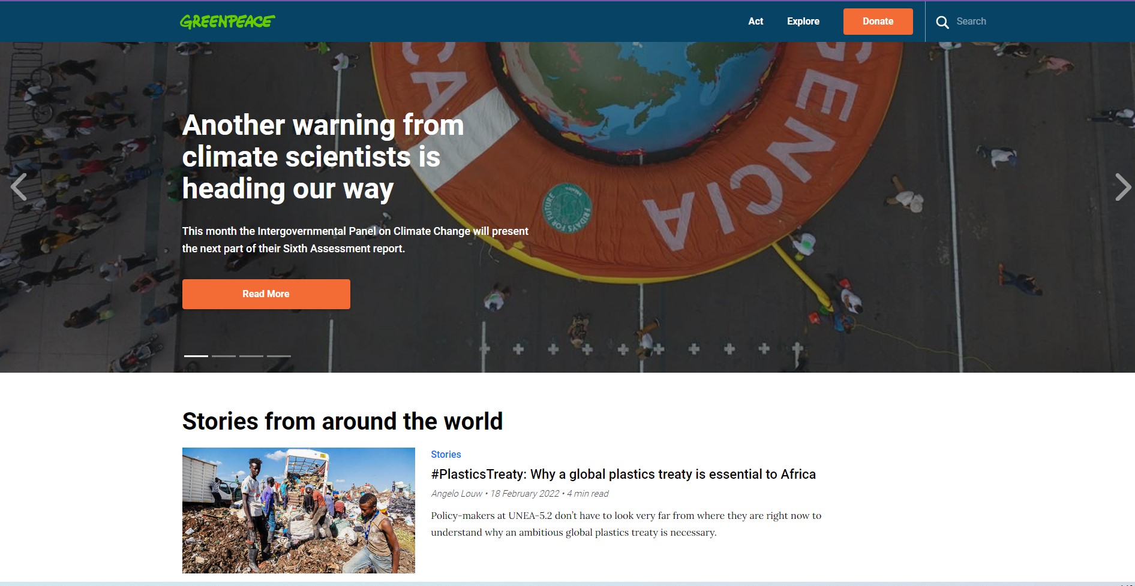Select the first carousel slide indicator
This screenshot has width=1135, height=586.
point(196,356)
